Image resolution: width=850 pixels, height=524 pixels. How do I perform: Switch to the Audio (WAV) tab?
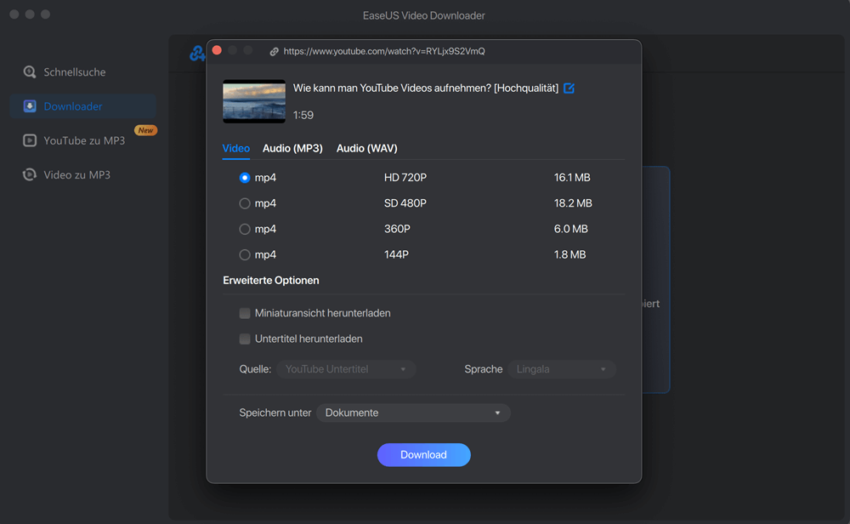tap(366, 148)
